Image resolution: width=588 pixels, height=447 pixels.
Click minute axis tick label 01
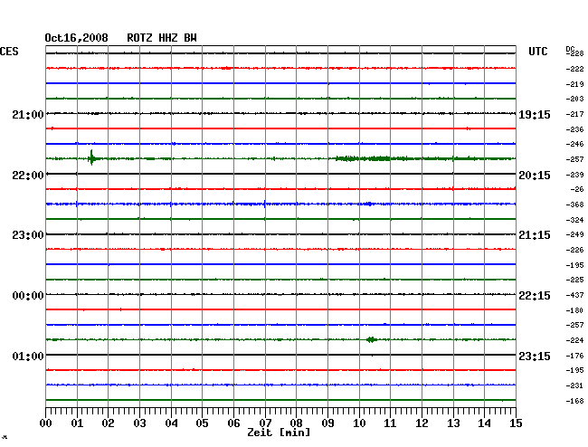pyautogui.click(x=77, y=423)
